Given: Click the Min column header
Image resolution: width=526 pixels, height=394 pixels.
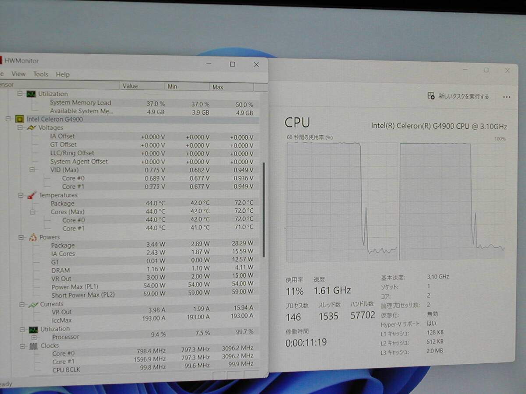Looking at the screenshot, I should [x=187, y=86].
